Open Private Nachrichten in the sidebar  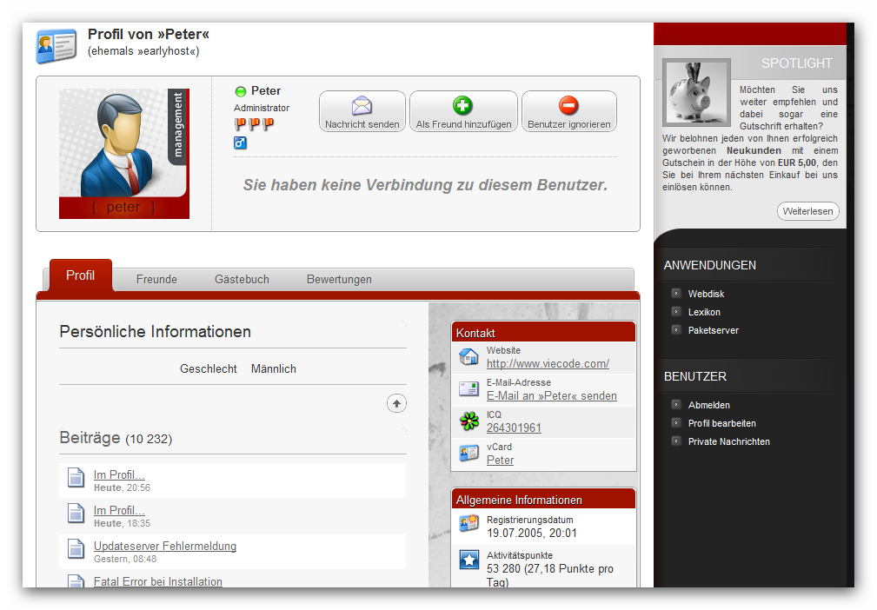tap(728, 441)
